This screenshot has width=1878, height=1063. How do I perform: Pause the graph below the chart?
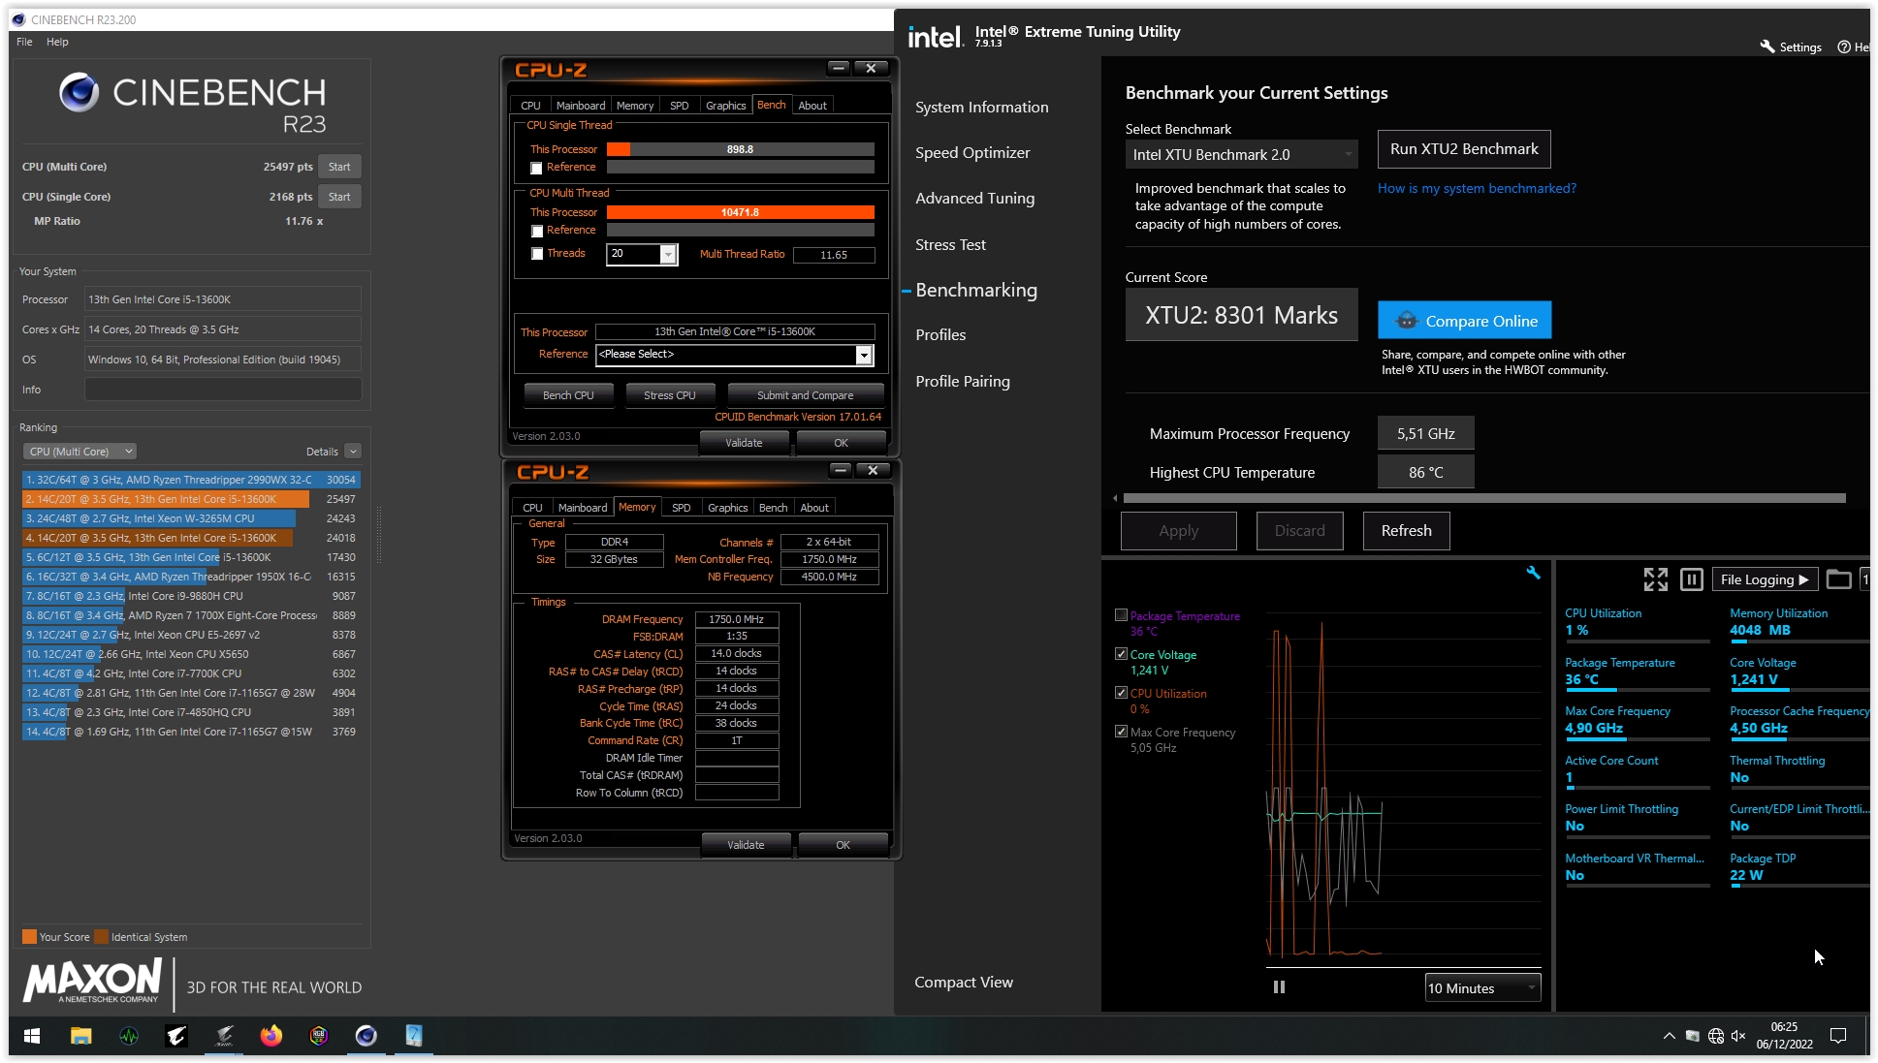pos(1279,987)
